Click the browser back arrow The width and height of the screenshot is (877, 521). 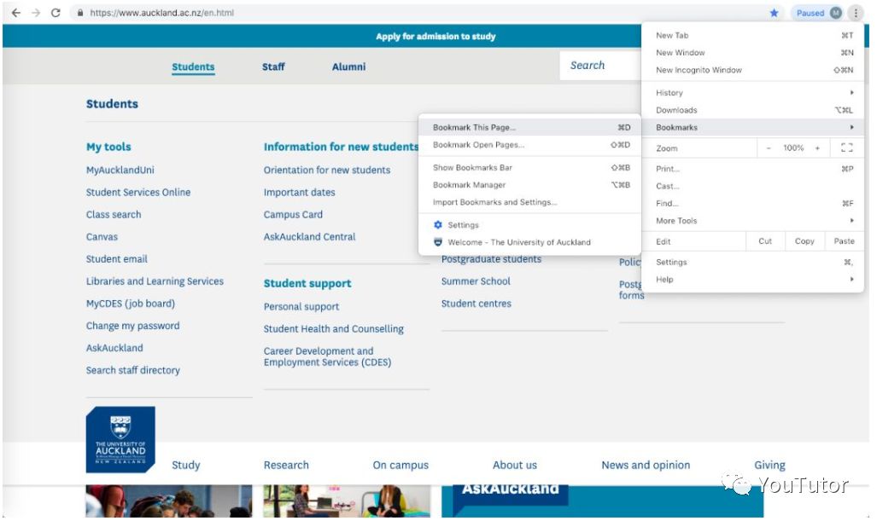(x=16, y=12)
